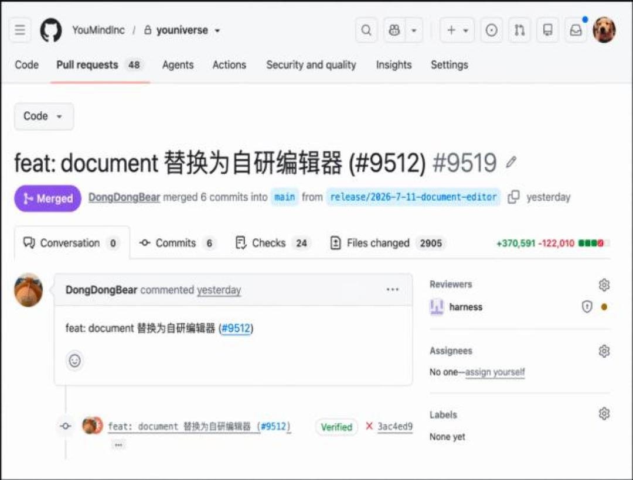
Task: Open the hamburger navigation menu
Action: pyautogui.click(x=20, y=30)
